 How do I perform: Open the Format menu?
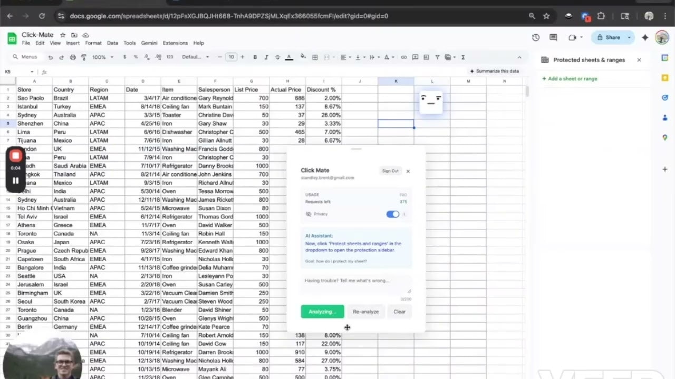click(93, 43)
